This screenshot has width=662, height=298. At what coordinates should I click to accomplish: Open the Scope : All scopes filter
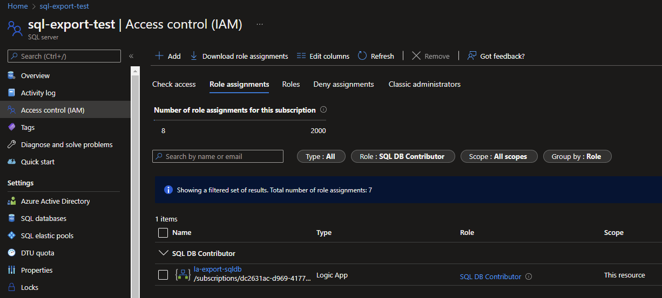499,156
